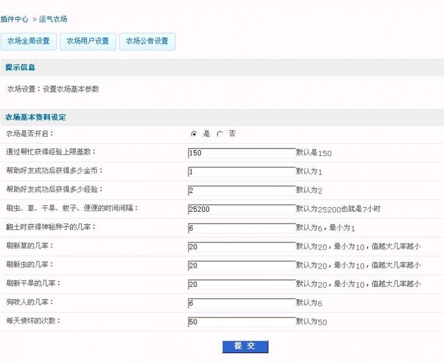Click the 农场基本资料设定 section header
444x362 pixels.
[36, 117]
